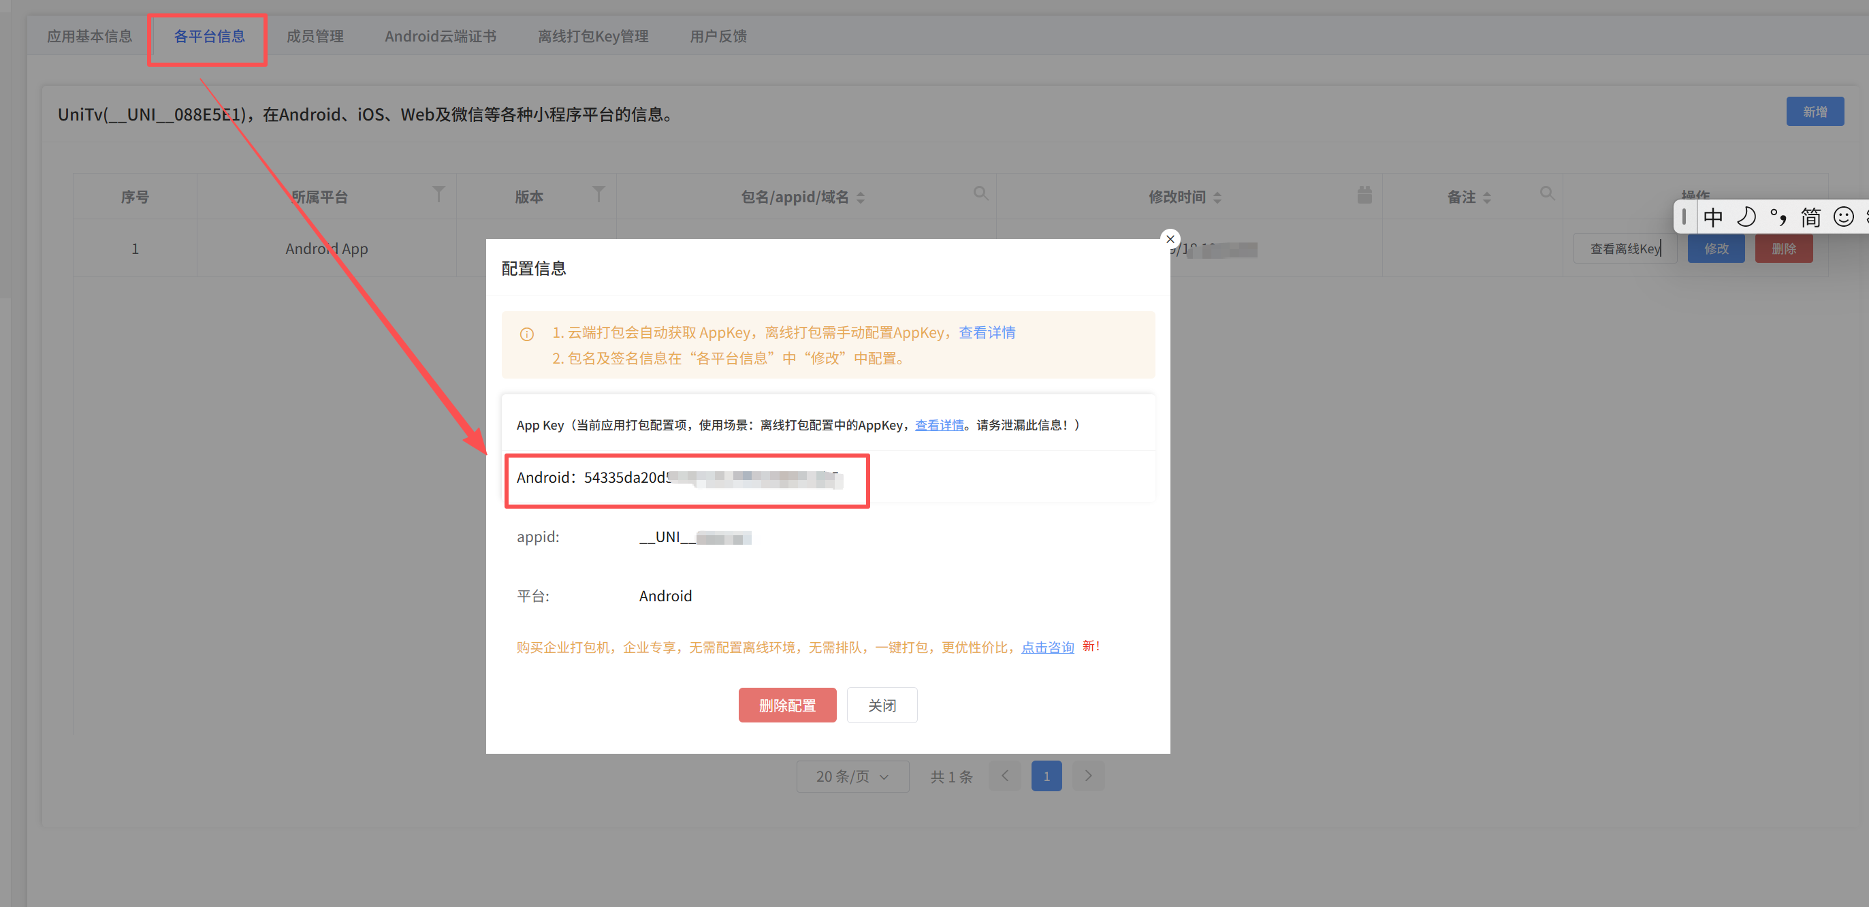The width and height of the screenshot is (1869, 907).
Task: Click the 关闭 button in dialog
Action: (882, 705)
